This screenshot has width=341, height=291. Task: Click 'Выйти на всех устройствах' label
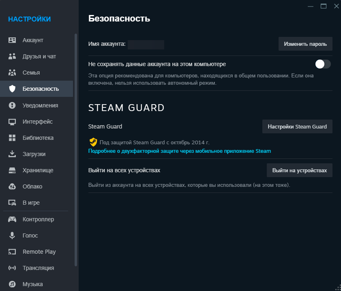(x=124, y=170)
